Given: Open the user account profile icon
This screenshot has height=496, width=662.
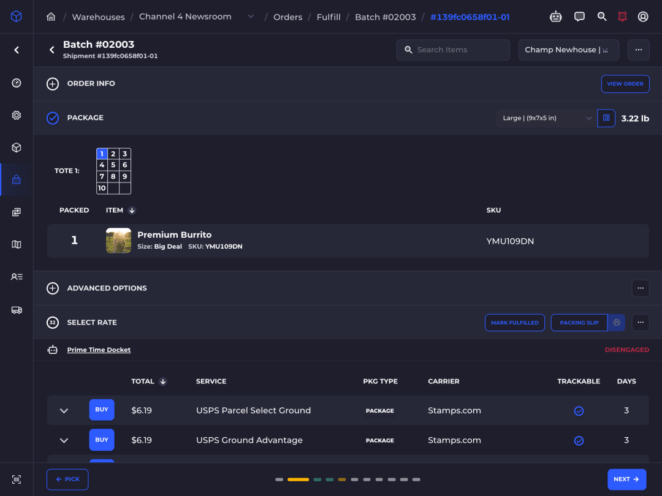Looking at the screenshot, I should tap(643, 17).
